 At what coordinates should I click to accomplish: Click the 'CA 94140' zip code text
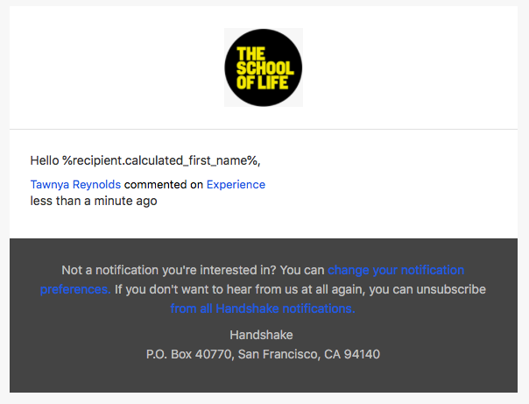pyautogui.click(x=352, y=354)
